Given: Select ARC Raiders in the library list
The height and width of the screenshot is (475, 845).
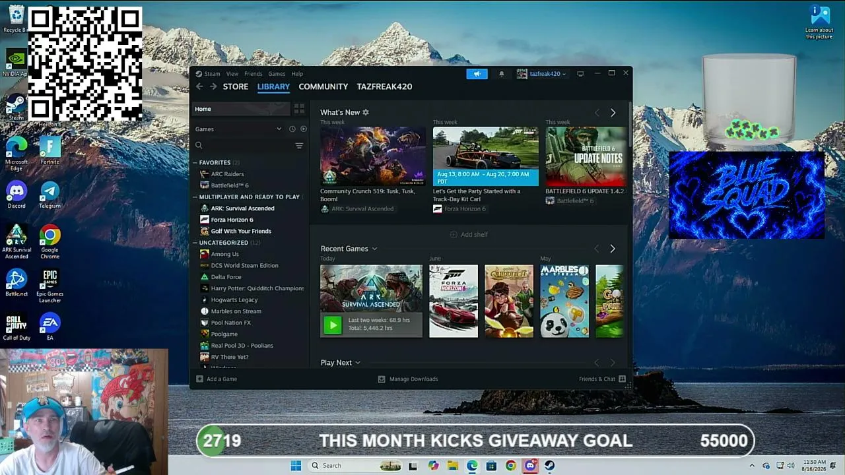Looking at the screenshot, I should coord(227,174).
